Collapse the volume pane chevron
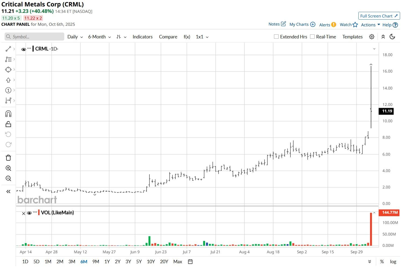The height and width of the screenshot is (267, 402). click(x=374, y=213)
